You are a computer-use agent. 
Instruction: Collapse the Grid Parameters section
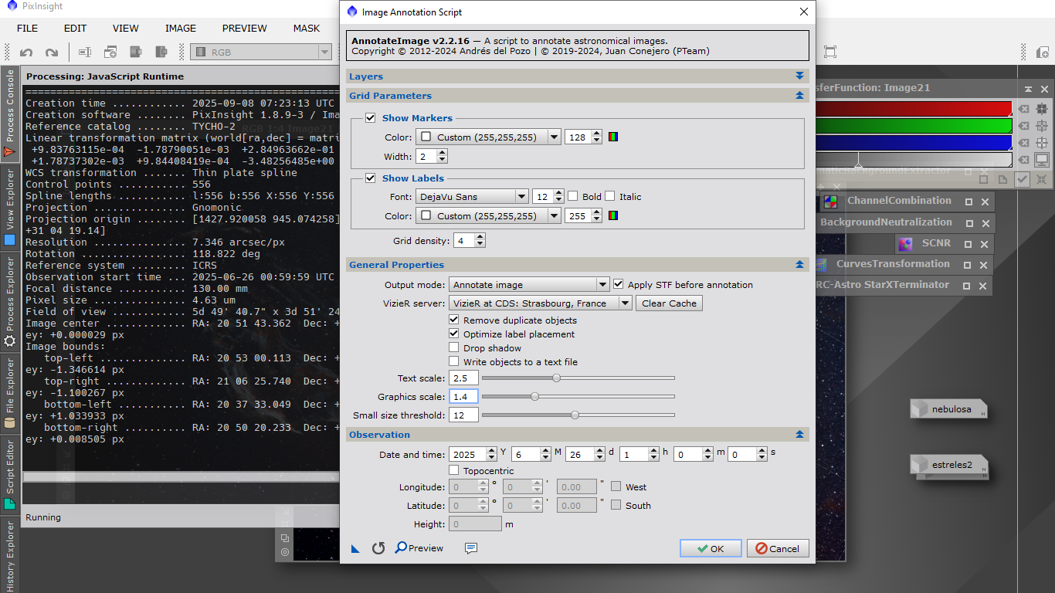(x=799, y=96)
